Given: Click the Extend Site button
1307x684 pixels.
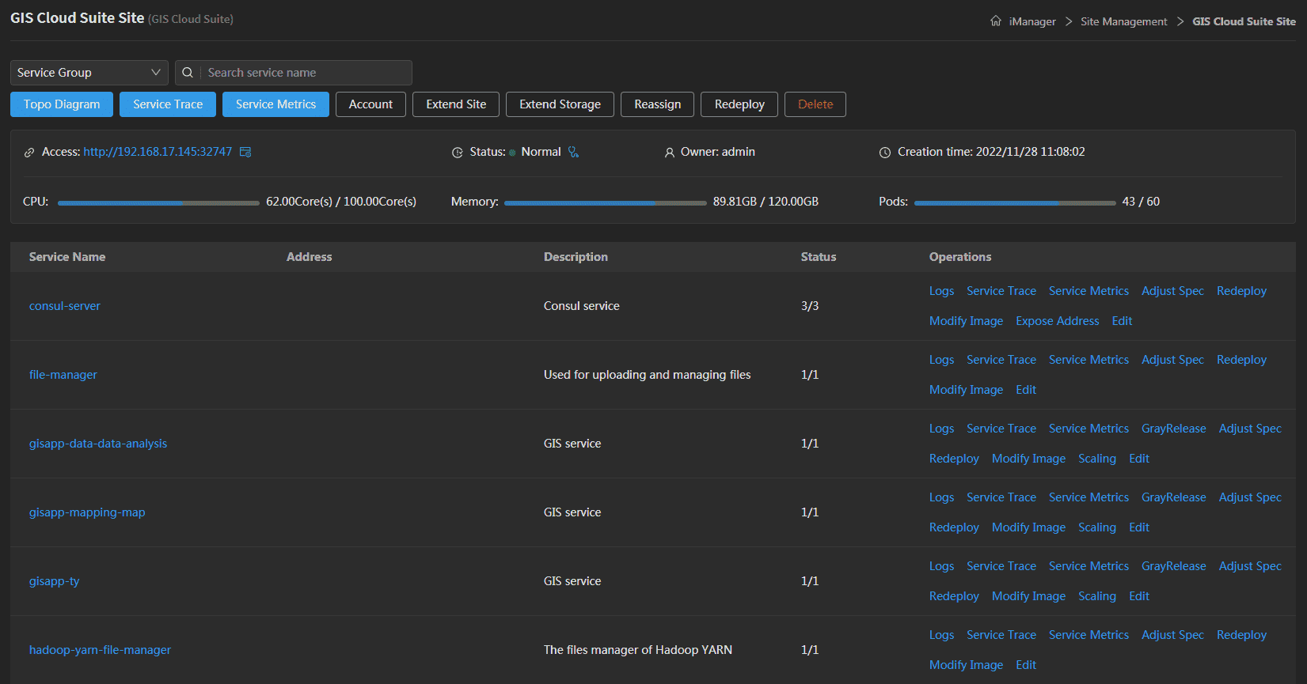Looking at the screenshot, I should [456, 104].
